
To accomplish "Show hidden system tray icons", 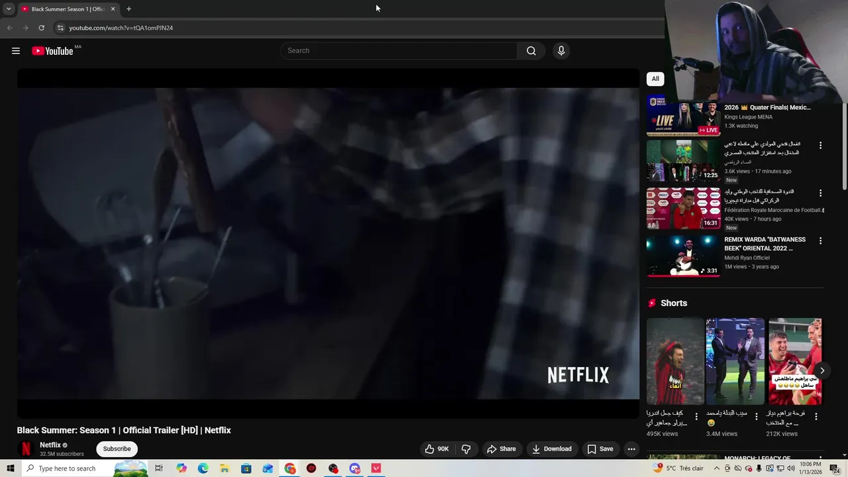I will 716,468.
